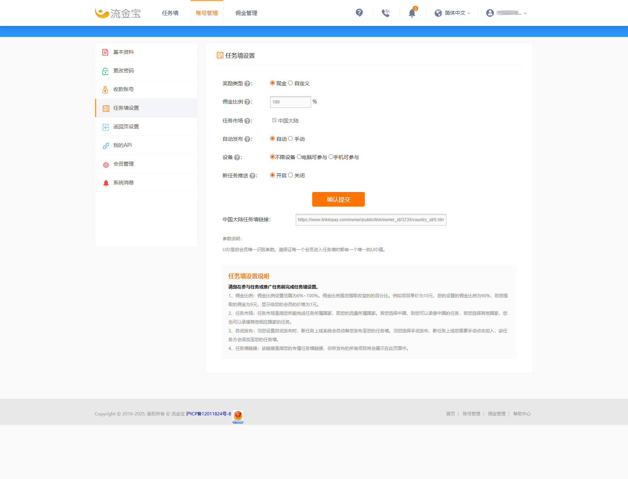Click help icon next to 新任务推送

(252, 176)
